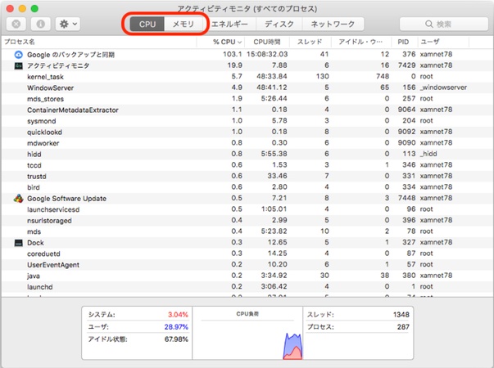Screen dimensions: 494x368
Task: Click the 15:08:32.03 CPU time value
Action: point(267,54)
